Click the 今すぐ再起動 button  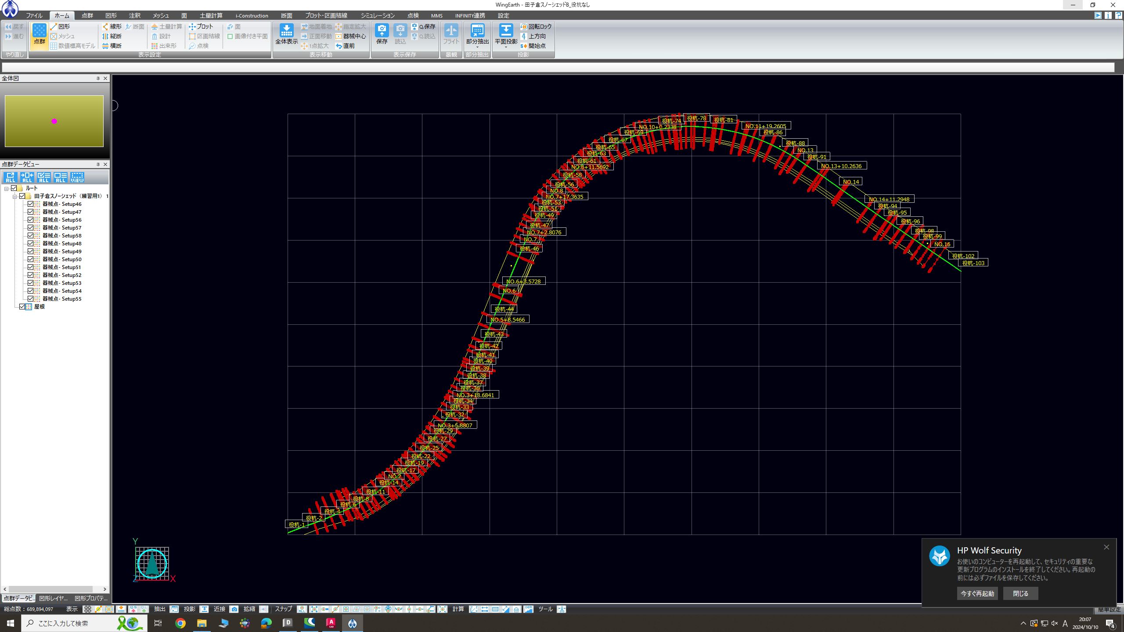coord(977,593)
